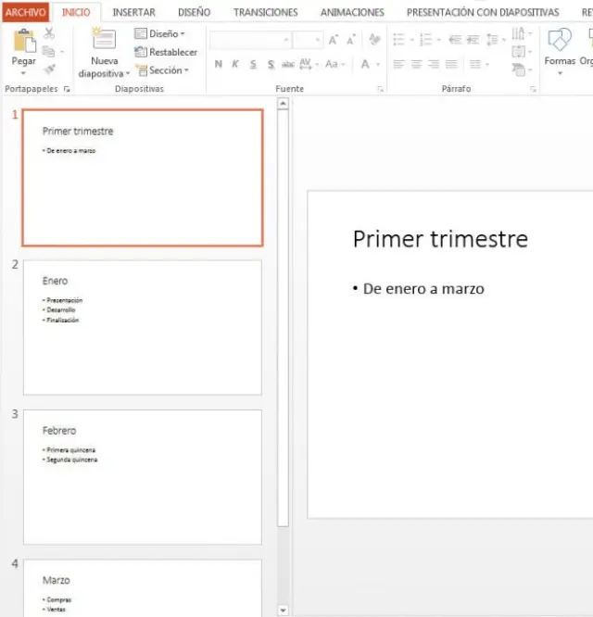Open the ARCHIVO menu

click(x=25, y=12)
